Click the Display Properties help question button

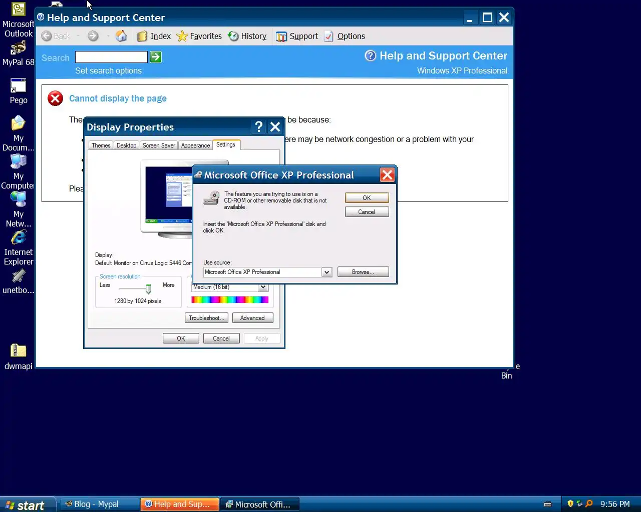pos(258,127)
